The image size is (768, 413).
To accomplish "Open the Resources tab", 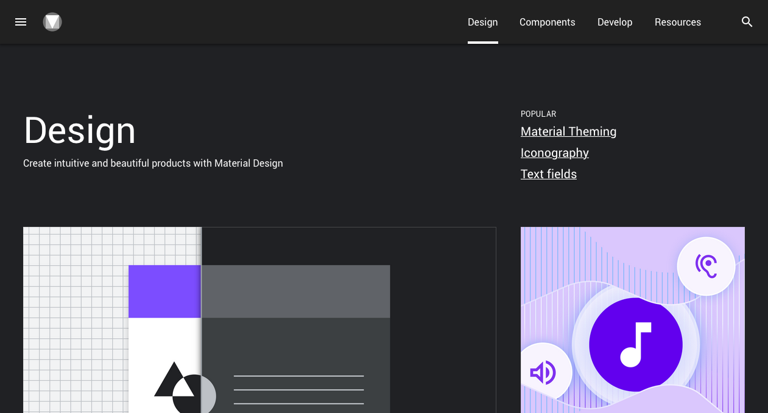I will click(678, 22).
